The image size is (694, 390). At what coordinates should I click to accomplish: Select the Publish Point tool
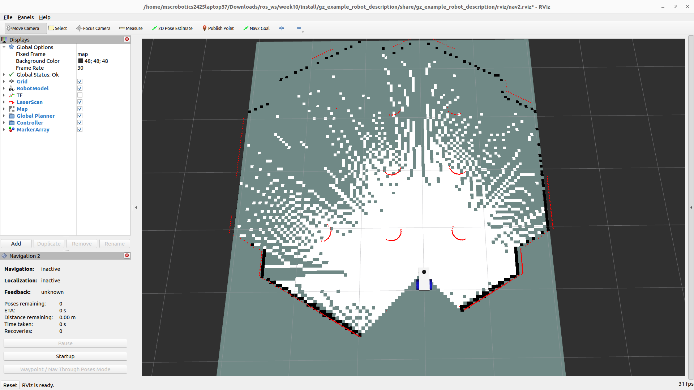[218, 28]
